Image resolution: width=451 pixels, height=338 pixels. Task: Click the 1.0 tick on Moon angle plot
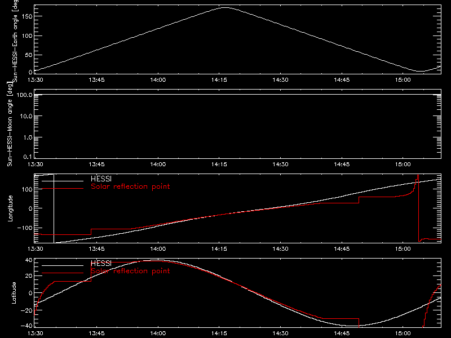point(28,137)
